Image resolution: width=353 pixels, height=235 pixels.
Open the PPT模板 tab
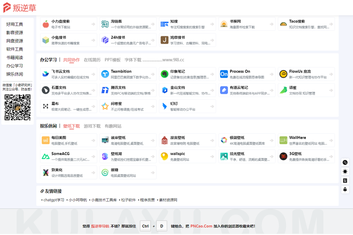pos(113,60)
